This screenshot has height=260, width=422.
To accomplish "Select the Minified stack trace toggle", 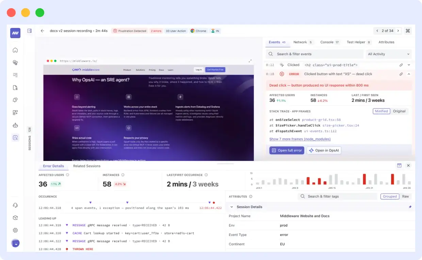I will (381, 111).
